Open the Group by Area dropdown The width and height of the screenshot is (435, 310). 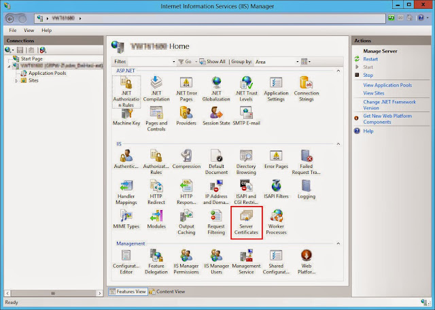pyautogui.click(x=277, y=62)
